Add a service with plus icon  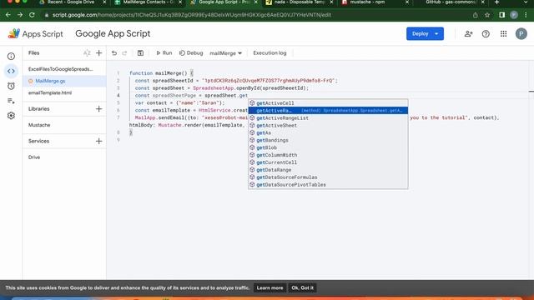[98, 141]
